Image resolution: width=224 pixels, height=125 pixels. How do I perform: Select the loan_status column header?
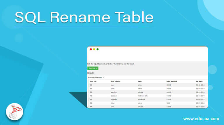click(x=116, y=81)
